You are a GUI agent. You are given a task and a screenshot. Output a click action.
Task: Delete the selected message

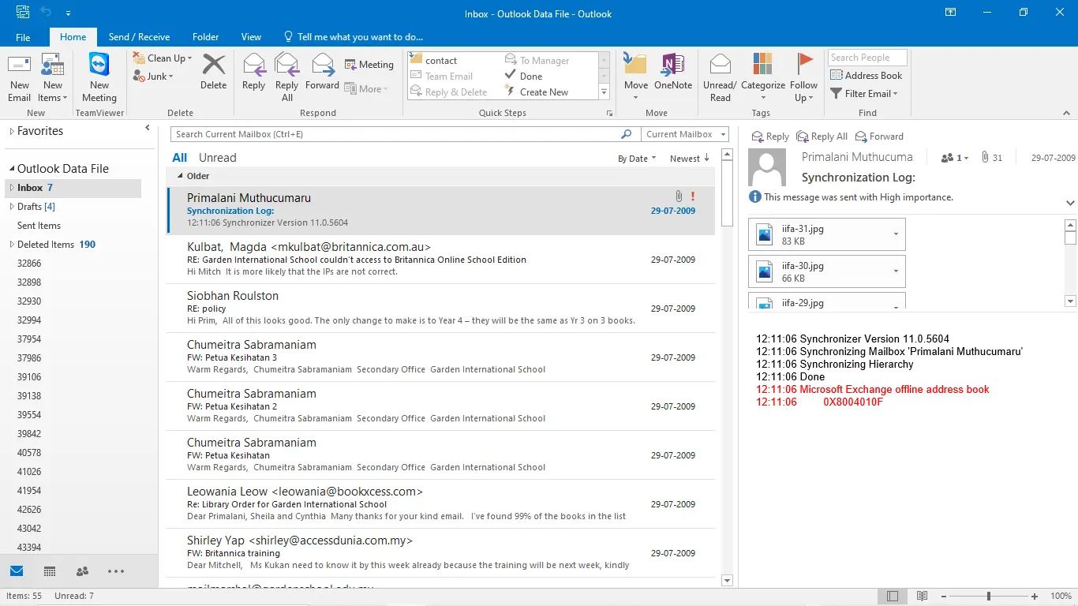tap(213, 73)
